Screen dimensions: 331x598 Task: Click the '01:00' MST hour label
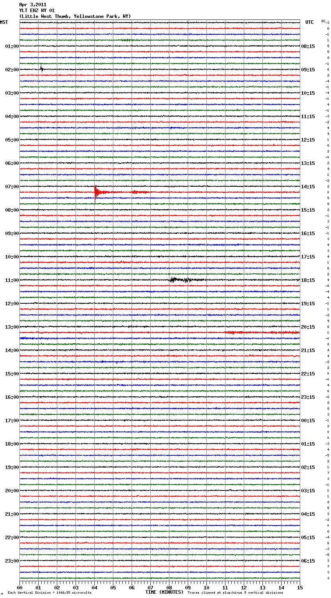point(12,46)
